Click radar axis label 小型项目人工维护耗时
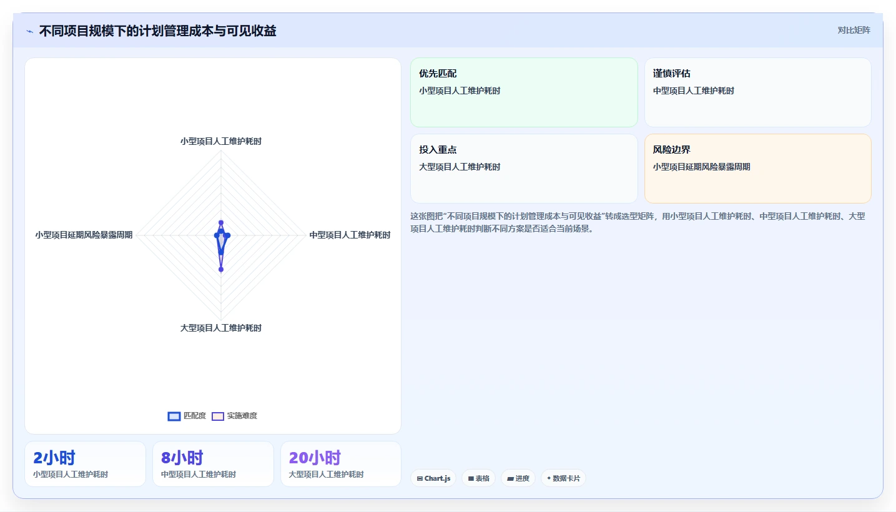 (x=221, y=142)
